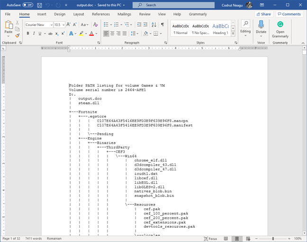Click the Save icon in title bar
This screenshot has height=242, width=307.
[x=39, y=5]
